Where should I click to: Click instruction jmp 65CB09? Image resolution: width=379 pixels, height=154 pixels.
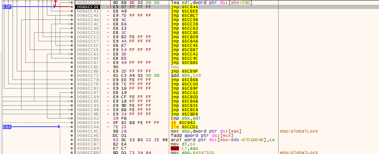[184, 37]
